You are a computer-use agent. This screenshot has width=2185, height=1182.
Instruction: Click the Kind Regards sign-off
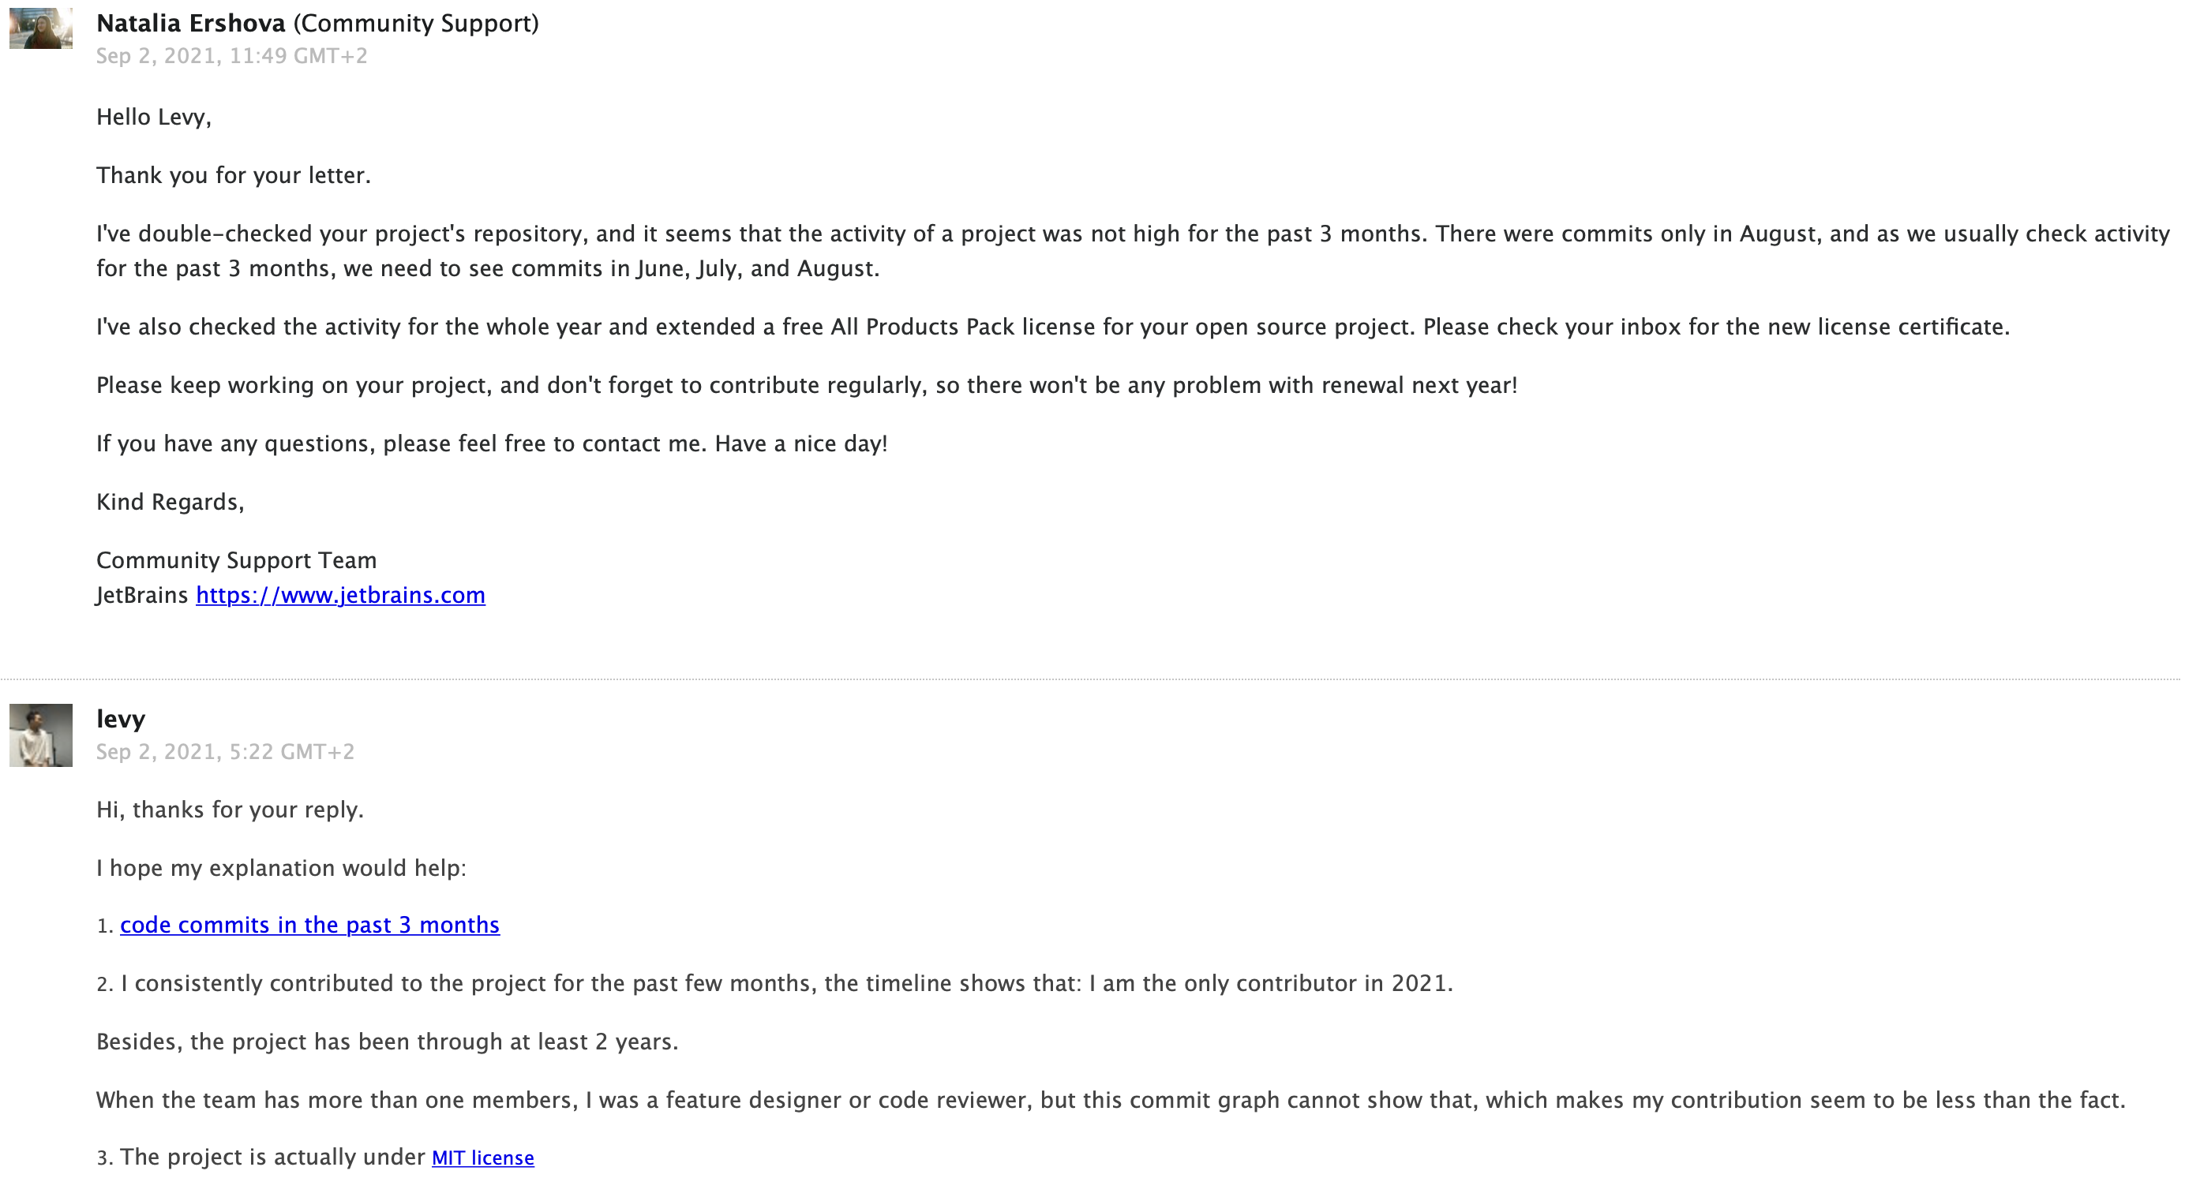click(170, 502)
